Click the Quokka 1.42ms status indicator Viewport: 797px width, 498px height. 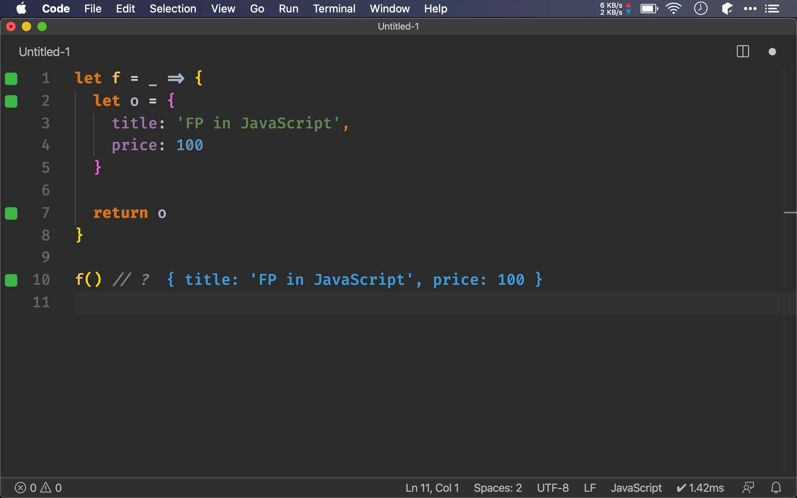pos(700,487)
